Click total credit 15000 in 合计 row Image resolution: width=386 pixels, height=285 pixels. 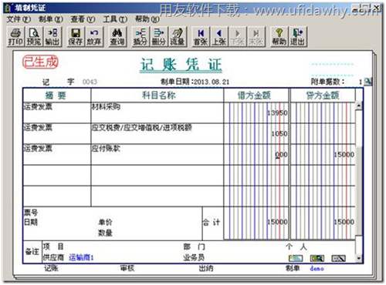(x=344, y=222)
